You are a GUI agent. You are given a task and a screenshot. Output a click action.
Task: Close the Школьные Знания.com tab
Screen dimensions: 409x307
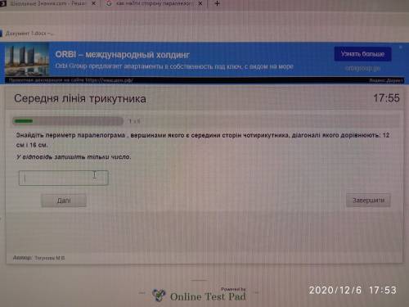[93, 3]
